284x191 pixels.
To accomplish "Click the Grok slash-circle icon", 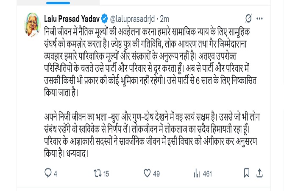I will coord(248,19).
